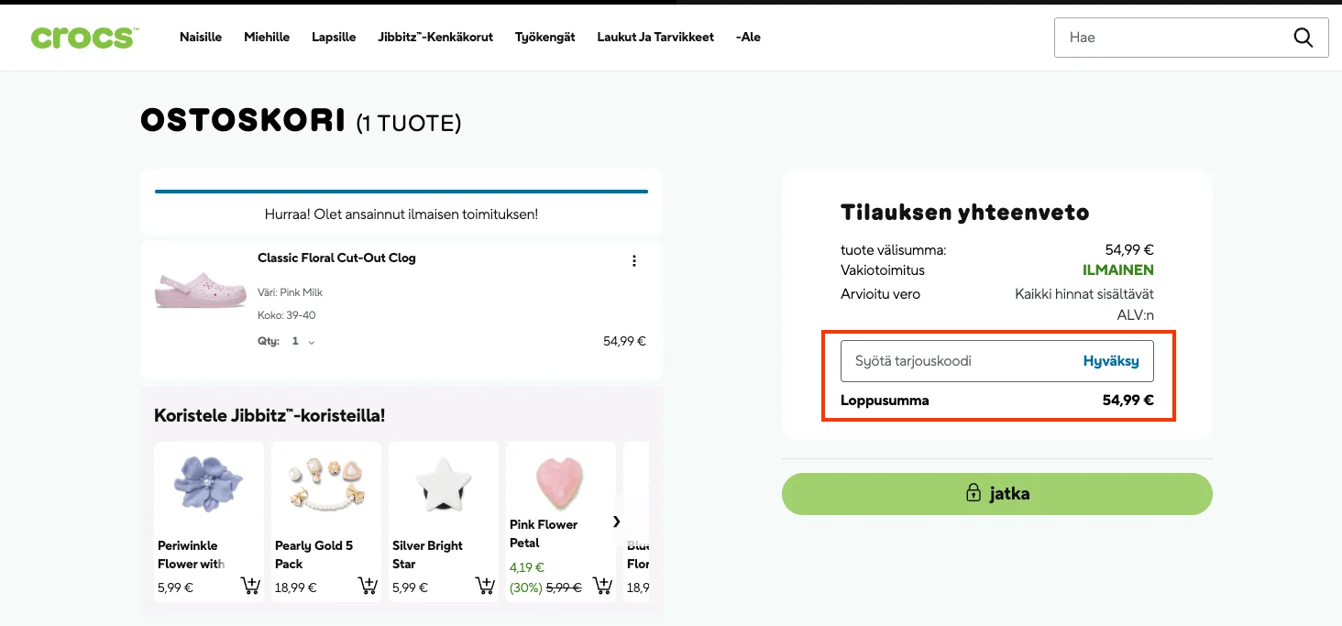Click the 'Hurraa! Olet ansainnut ilmaisen toimituksen!' text
The height and width of the screenshot is (626, 1342).
pos(401,214)
